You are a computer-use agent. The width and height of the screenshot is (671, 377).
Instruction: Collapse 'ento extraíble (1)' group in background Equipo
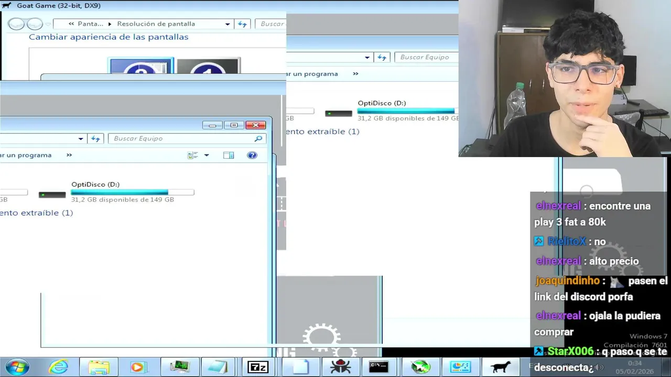(323, 131)
